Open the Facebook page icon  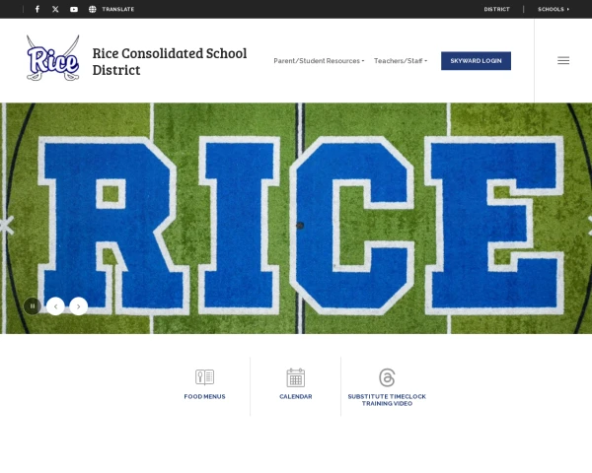tap(37, 9)
